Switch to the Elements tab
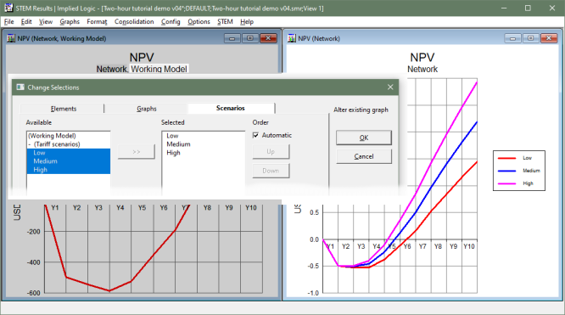This screenshot has width=565, height=315. 64,109
